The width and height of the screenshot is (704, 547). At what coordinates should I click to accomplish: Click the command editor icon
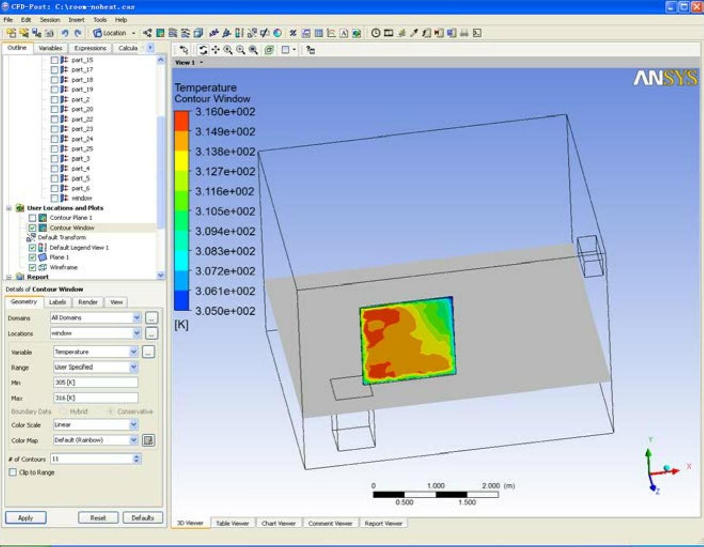477,33
